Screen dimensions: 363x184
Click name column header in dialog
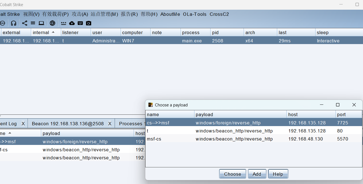pos(170,114)
